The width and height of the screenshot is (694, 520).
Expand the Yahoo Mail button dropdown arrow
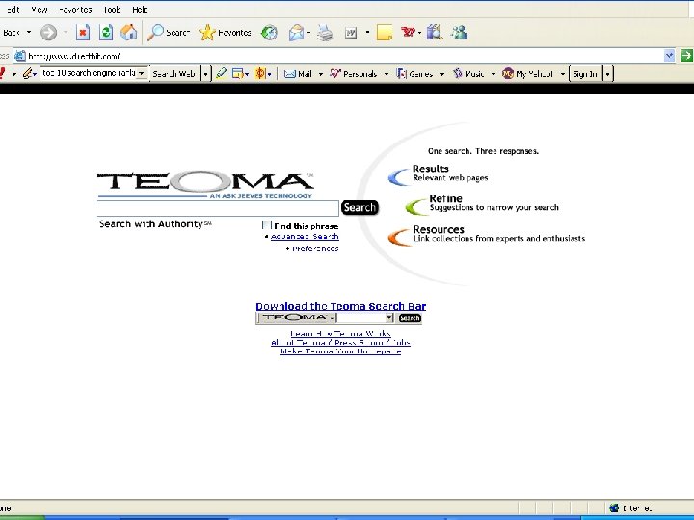coord(320,74)
